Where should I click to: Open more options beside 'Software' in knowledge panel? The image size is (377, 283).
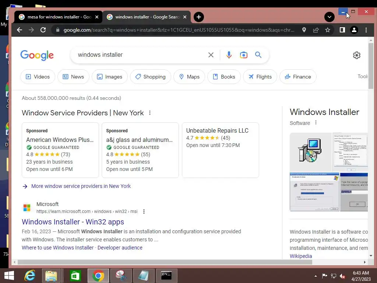316,123
